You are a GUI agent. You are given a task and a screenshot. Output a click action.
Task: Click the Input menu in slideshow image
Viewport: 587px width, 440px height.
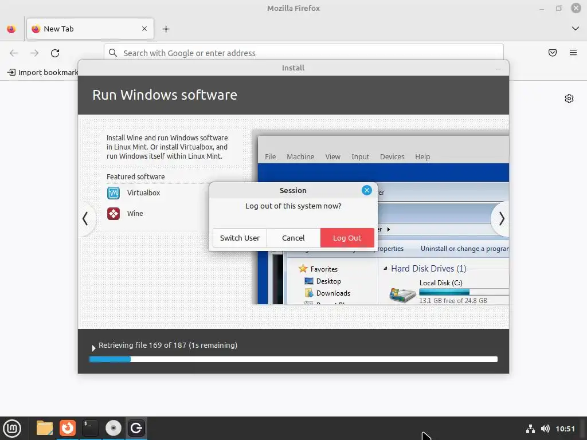coord(360,157)
